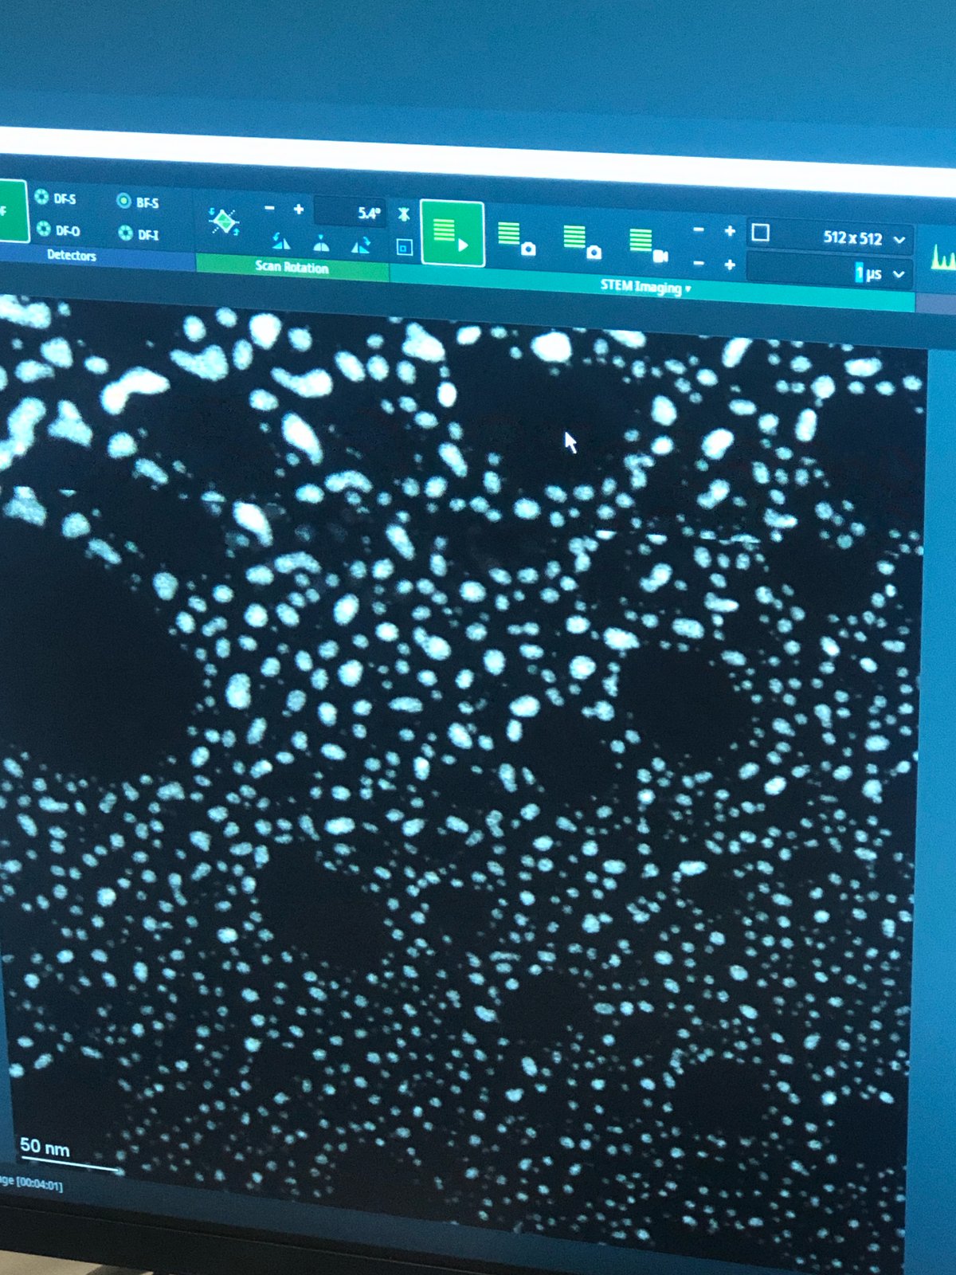This screenshot has height=1275, width=956.
Task: Click the hourglass-shaped icon next to rotation
Action: pos(404,214)
